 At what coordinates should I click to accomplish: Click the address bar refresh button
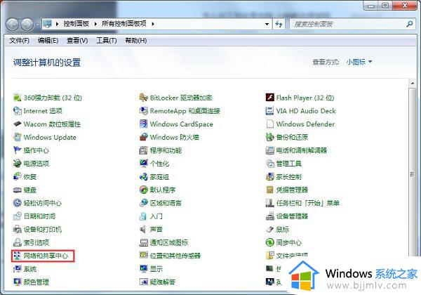pos(279,24)
